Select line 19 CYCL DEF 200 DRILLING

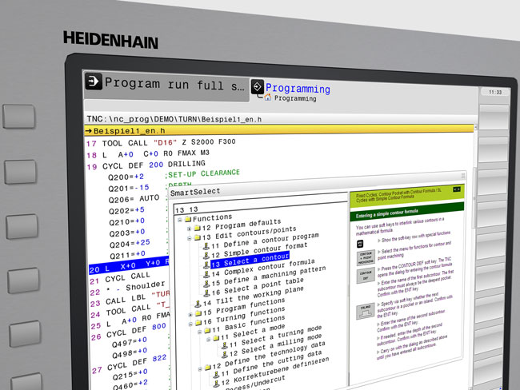(x=146, y=165)
